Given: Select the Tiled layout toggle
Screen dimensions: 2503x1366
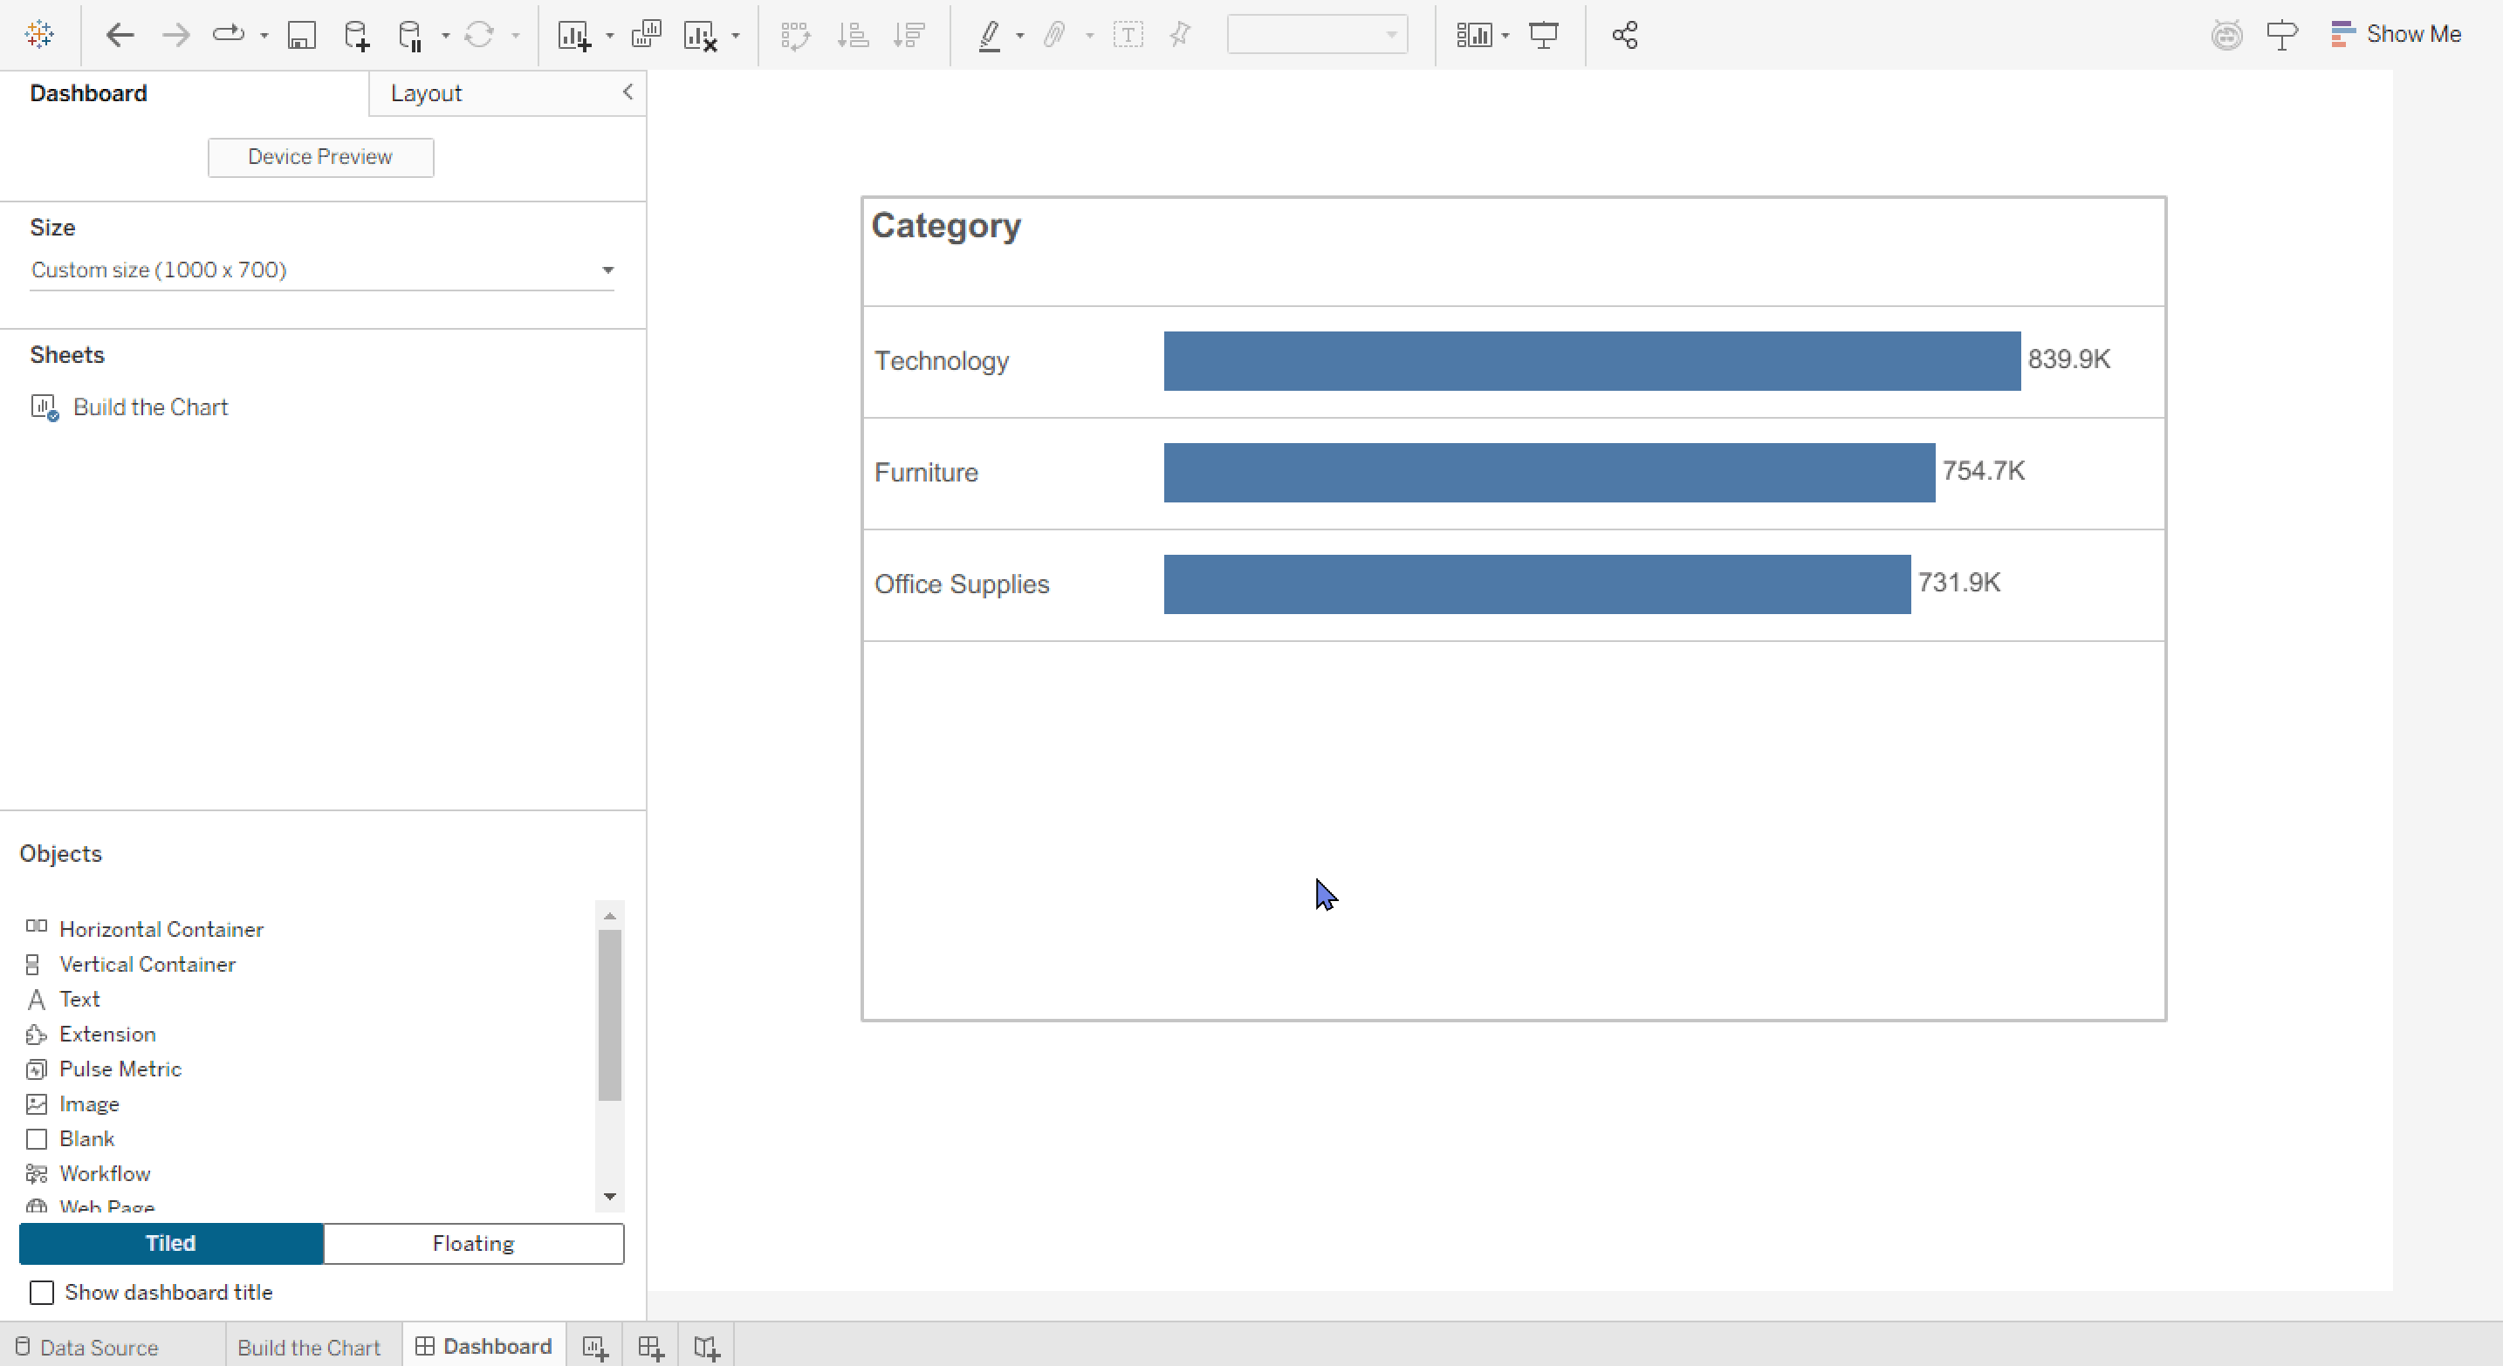Looking at the screenshot, I should 171,1244.
